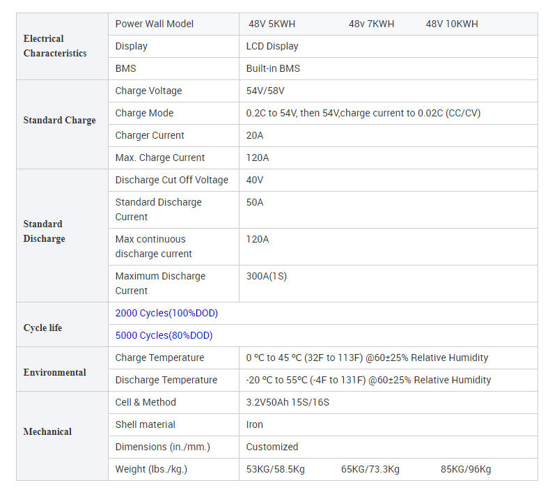557x499 pixels.
Task: Click the Electrical Characteristics row header
Action: [55, 46]
